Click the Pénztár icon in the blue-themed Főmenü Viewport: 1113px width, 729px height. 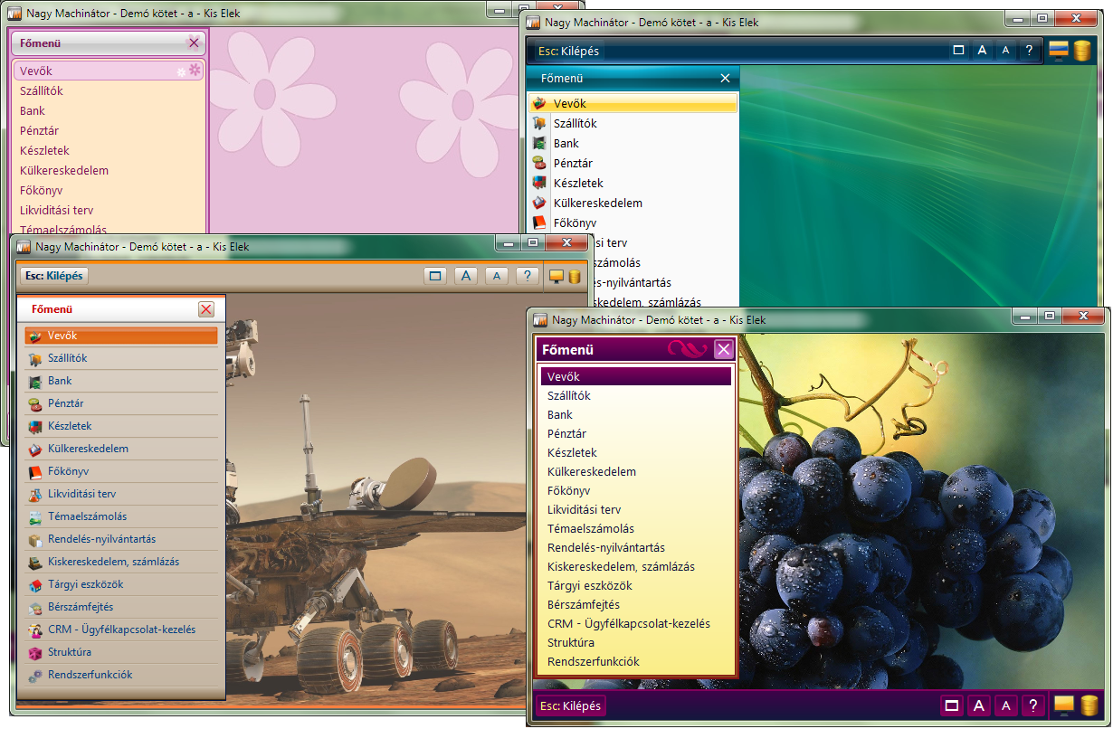[x=540, y=164]
